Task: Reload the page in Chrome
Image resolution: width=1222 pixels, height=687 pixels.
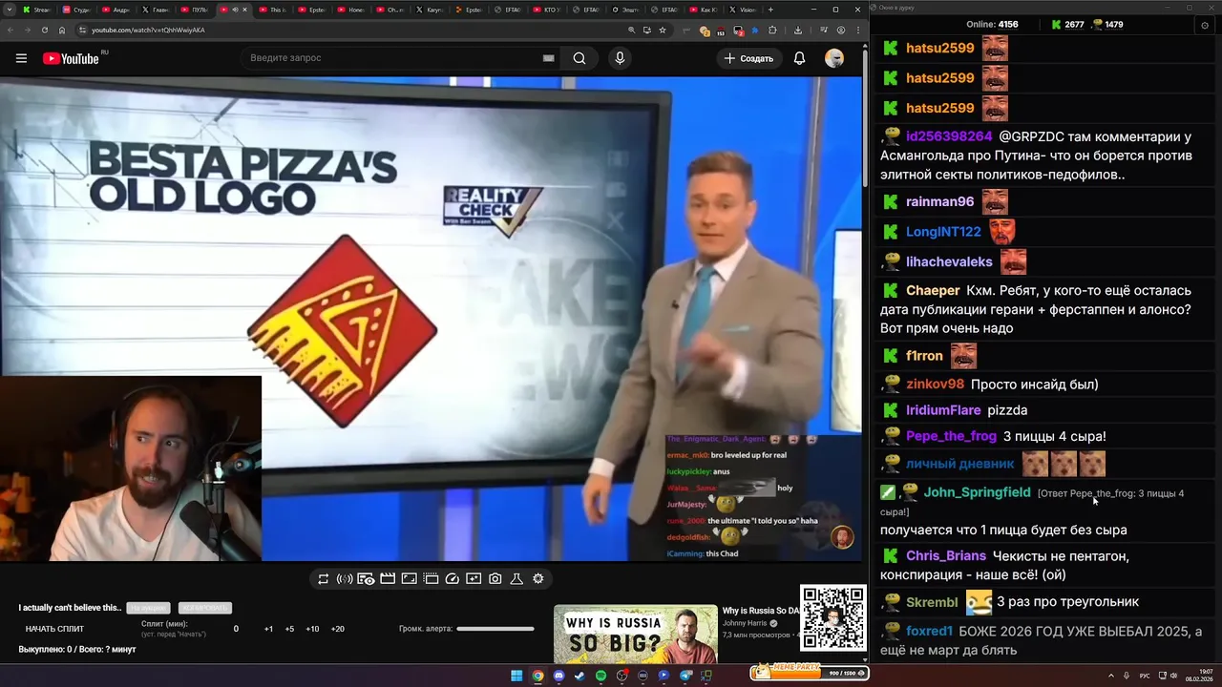Action: tap(45, 30)
